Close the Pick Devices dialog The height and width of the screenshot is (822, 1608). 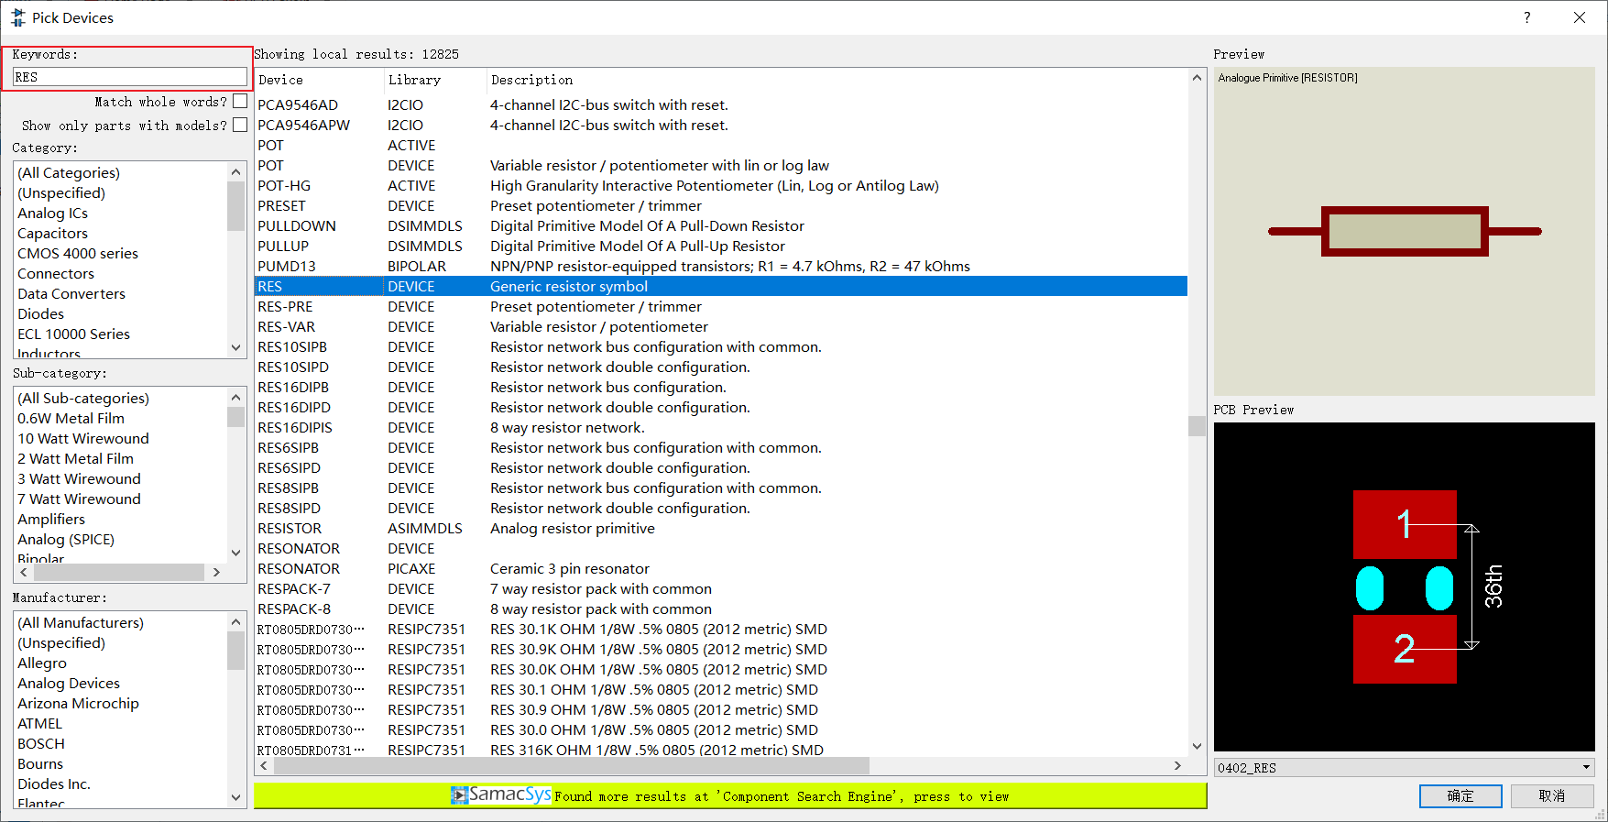click(1580, 17)
